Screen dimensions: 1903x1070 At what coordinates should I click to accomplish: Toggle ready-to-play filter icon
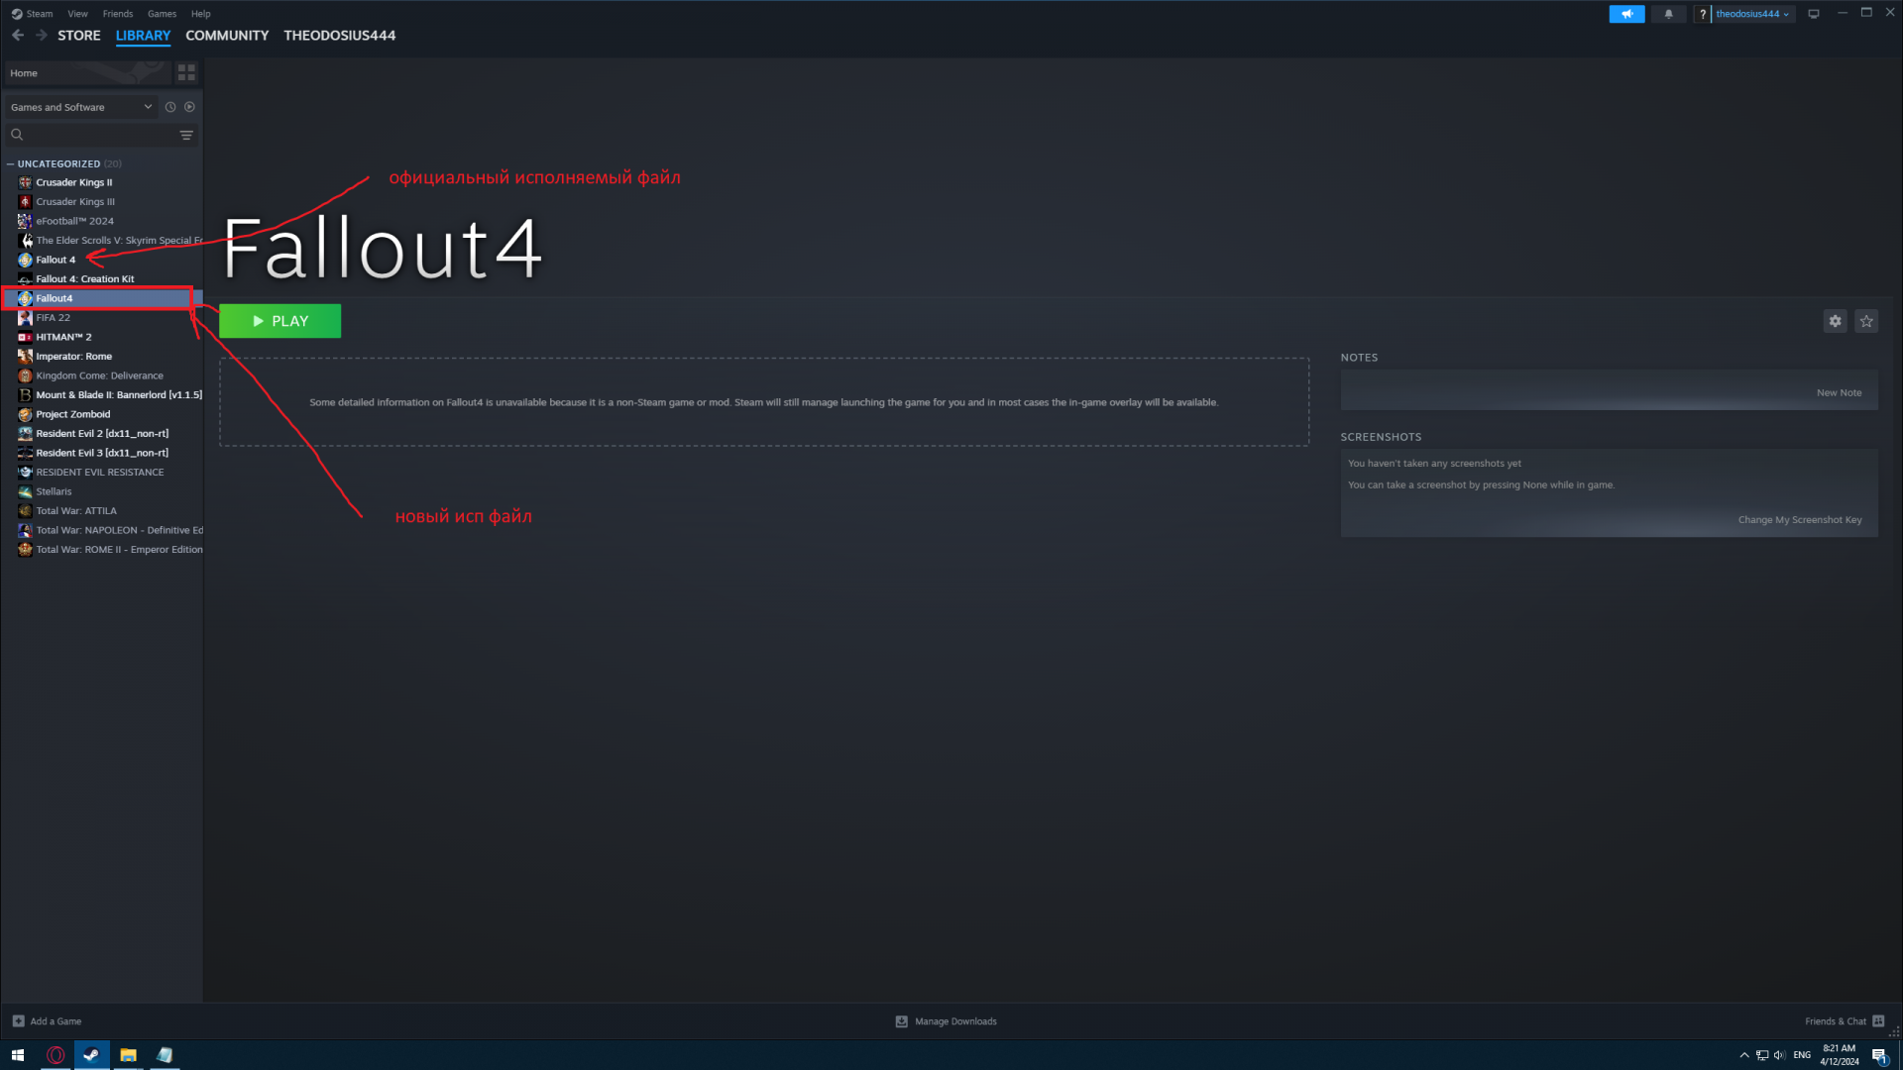(x=189, y=107)
